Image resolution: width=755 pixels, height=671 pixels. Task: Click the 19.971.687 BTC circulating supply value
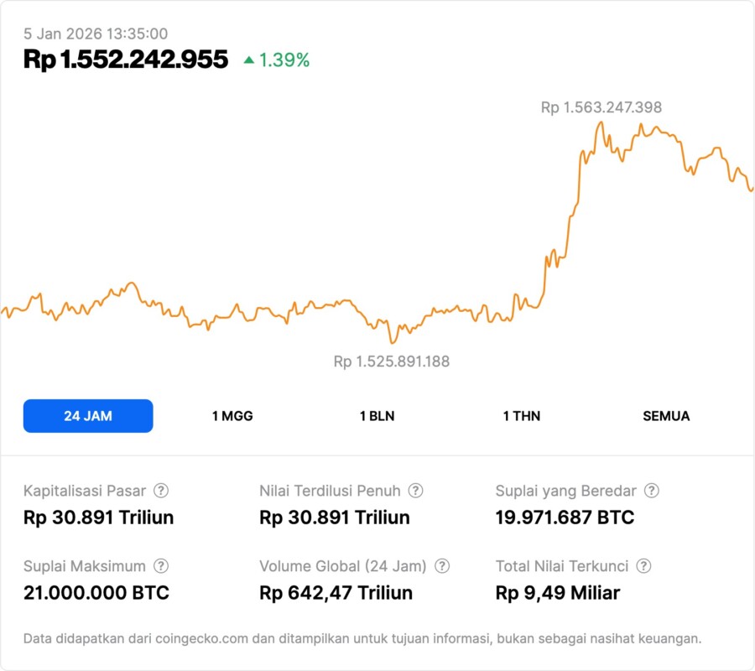point(565,518)
